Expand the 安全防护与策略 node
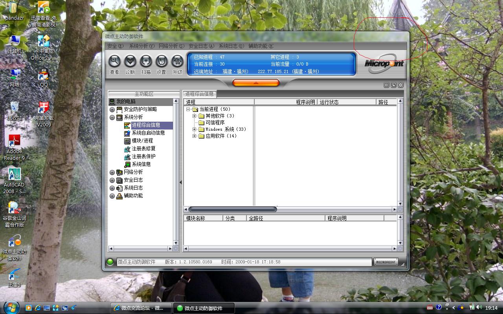Image resolution: width=503 pixels, height=314 pixels. pyautogui.click(x=112, y=110)
